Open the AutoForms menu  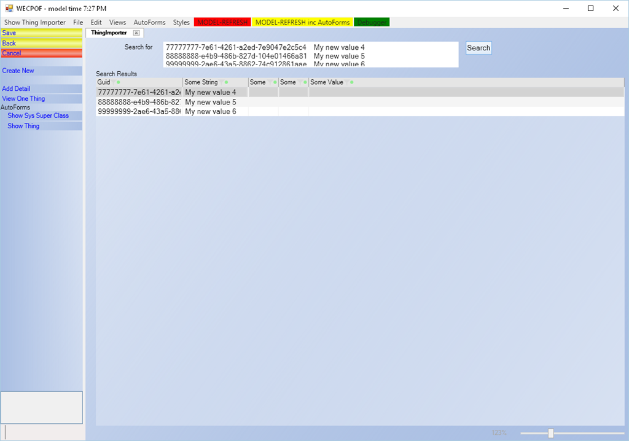click(149, 22)
